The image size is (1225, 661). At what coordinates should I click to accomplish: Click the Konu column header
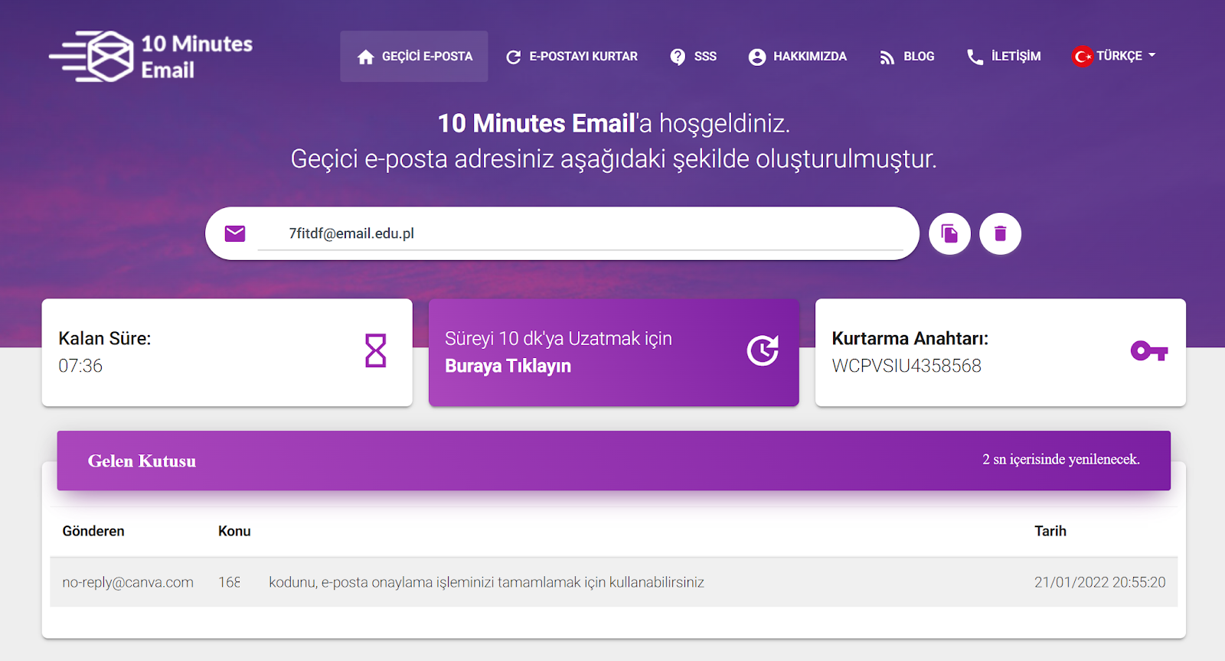pyautogui.click(x=234, y=531)
